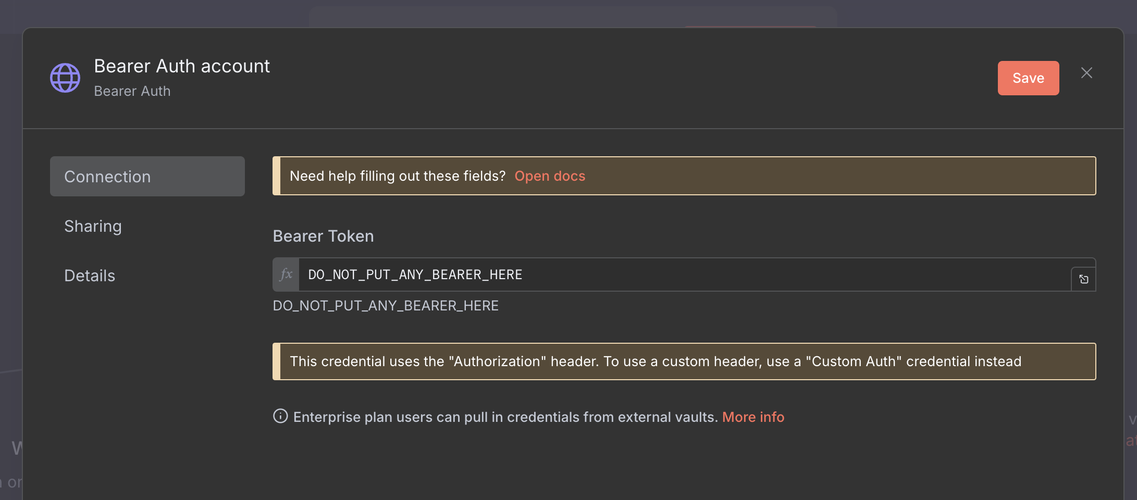
Task: Rename the Bearer Auth account title
Action: (x=182, y=66)
